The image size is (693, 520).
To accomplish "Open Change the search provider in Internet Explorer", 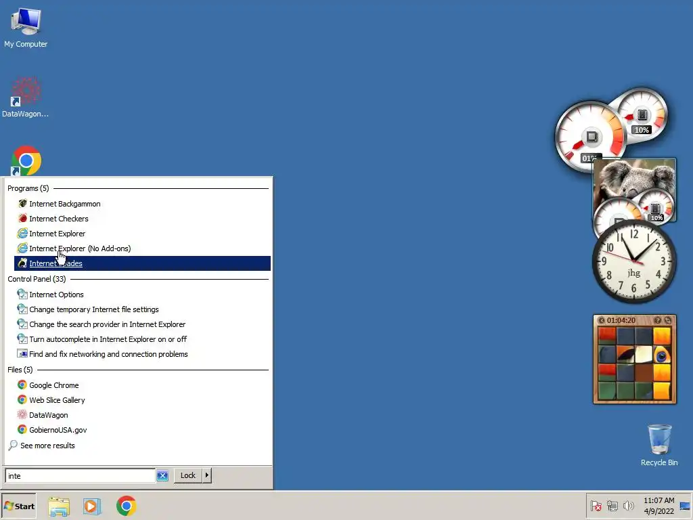I will pos(142,324).
